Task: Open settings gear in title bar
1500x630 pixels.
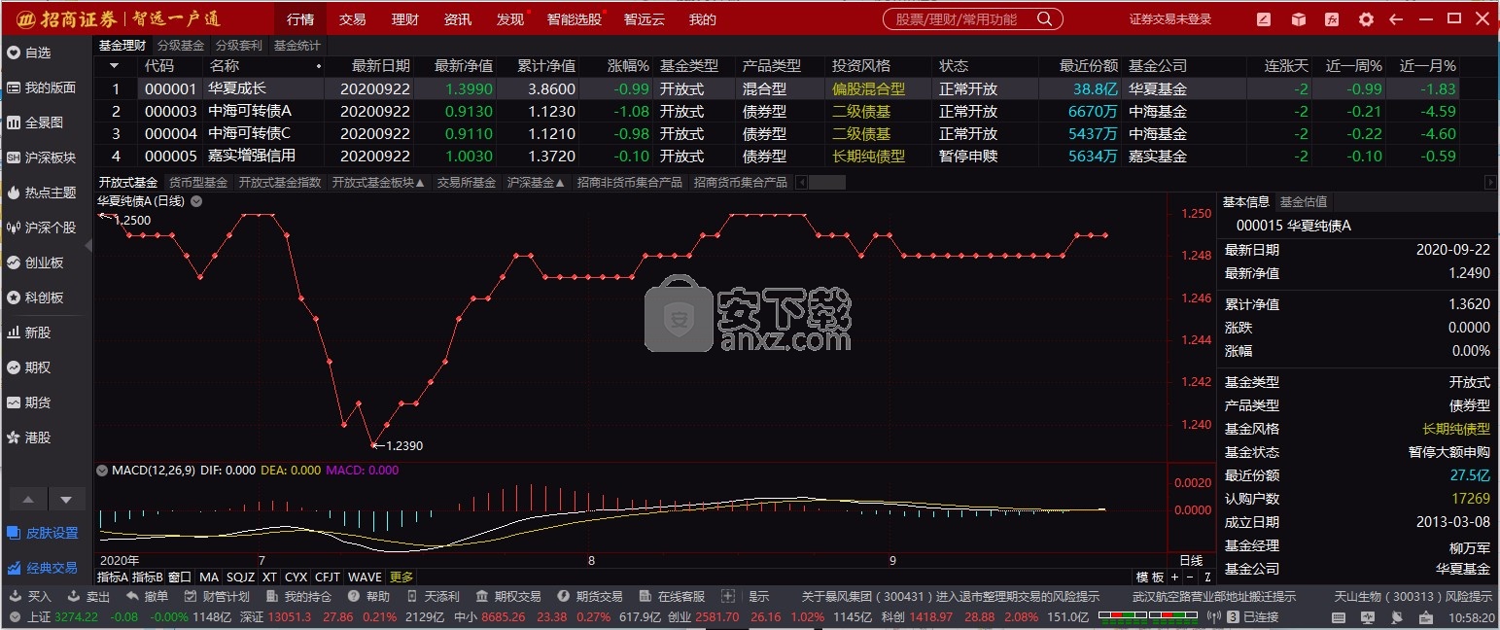Action: 1366,19
